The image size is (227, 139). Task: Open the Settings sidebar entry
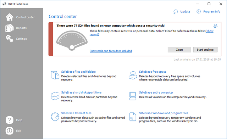21,39
